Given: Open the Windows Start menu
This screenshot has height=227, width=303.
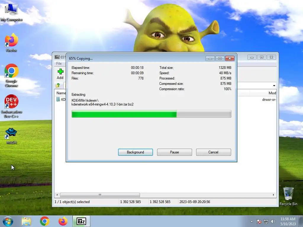Looking at the screenshot, I should click(8, 221).
